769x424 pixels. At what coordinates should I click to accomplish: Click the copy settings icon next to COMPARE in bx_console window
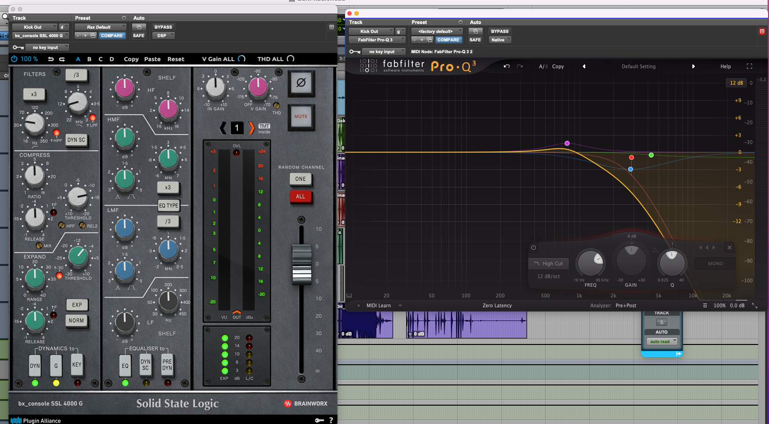[93, 35]
